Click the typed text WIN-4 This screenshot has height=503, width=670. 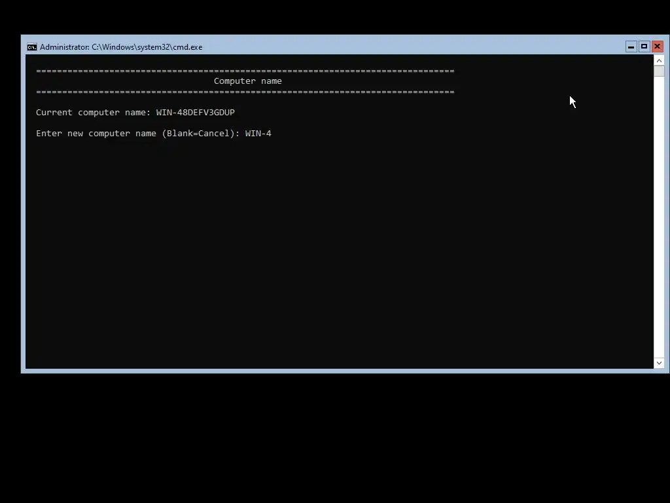point(258,134)
